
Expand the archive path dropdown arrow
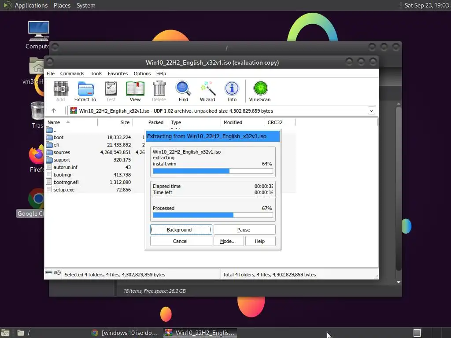coord(371,110)
